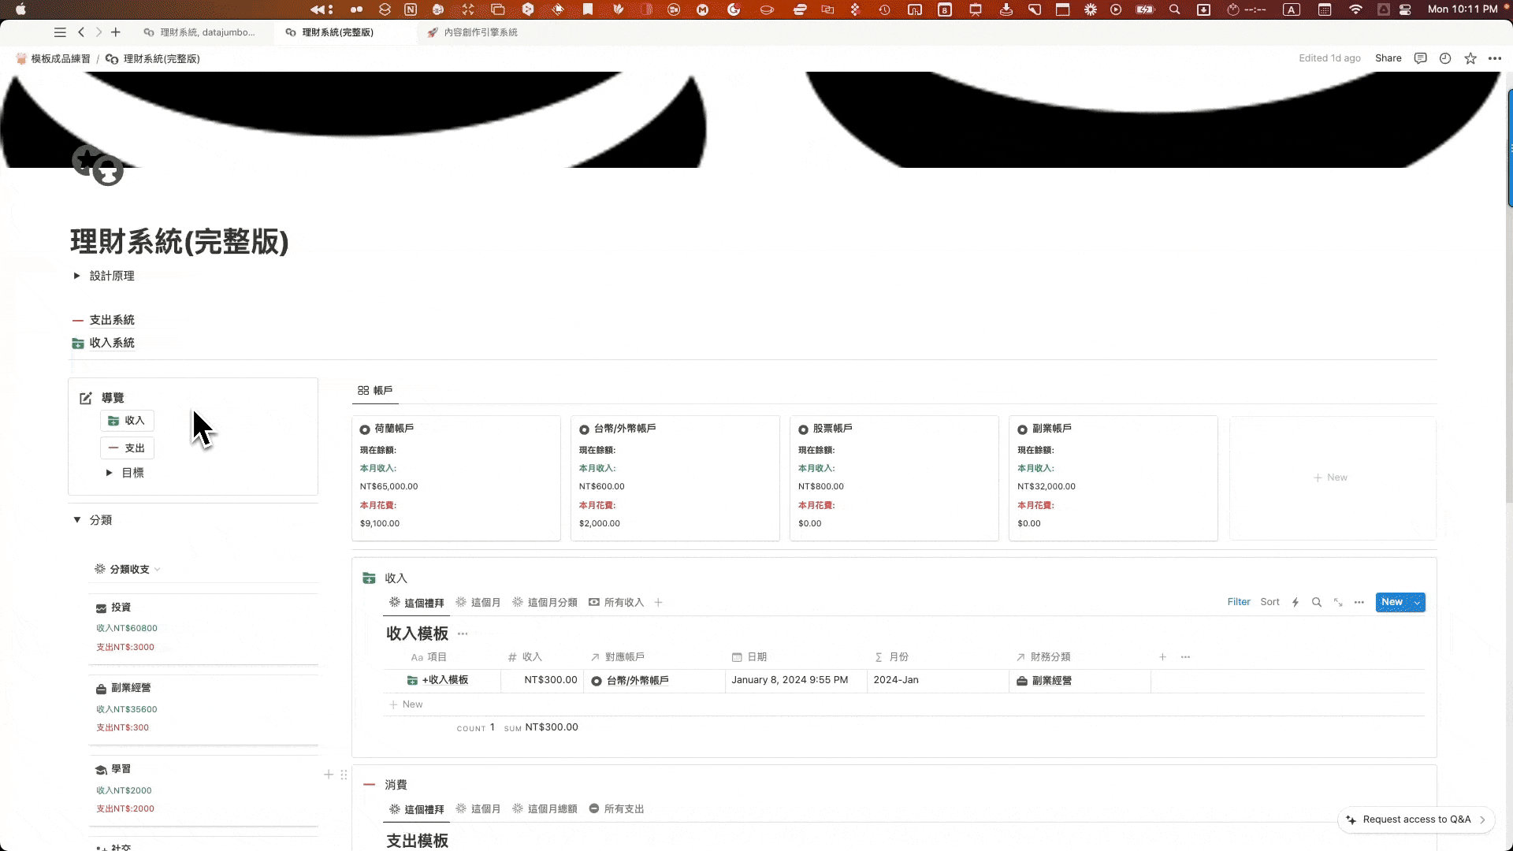Click Filter in 收入 database
Viewport: 1513px width, 851px height.
[1238, 602]
